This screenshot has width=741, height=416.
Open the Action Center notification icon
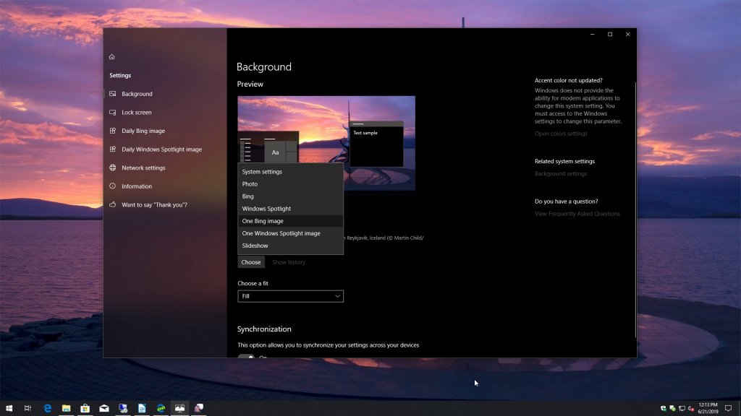point(728,409)
